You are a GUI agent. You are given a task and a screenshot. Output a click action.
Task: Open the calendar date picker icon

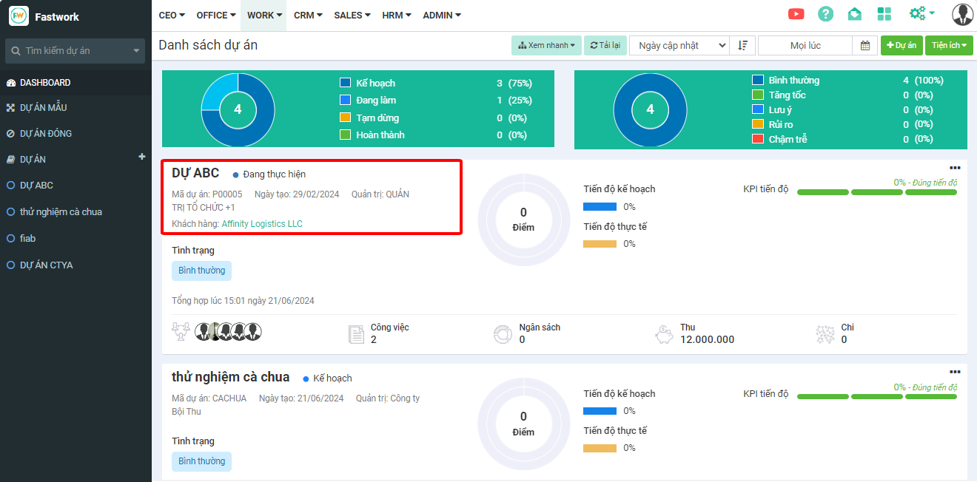click(x=865, y=46)
